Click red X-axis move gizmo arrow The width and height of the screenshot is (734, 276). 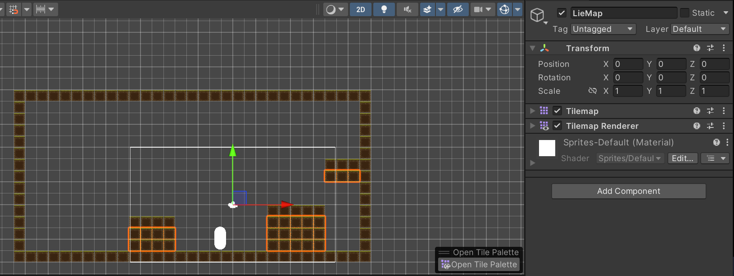[x=287, y=205]
